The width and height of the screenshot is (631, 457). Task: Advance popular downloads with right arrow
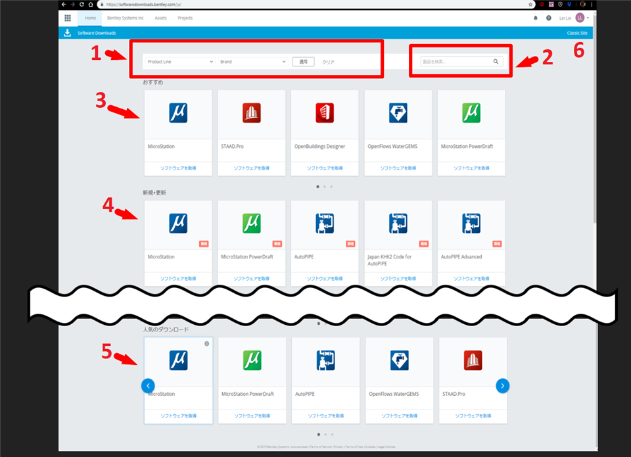(503, 386)
